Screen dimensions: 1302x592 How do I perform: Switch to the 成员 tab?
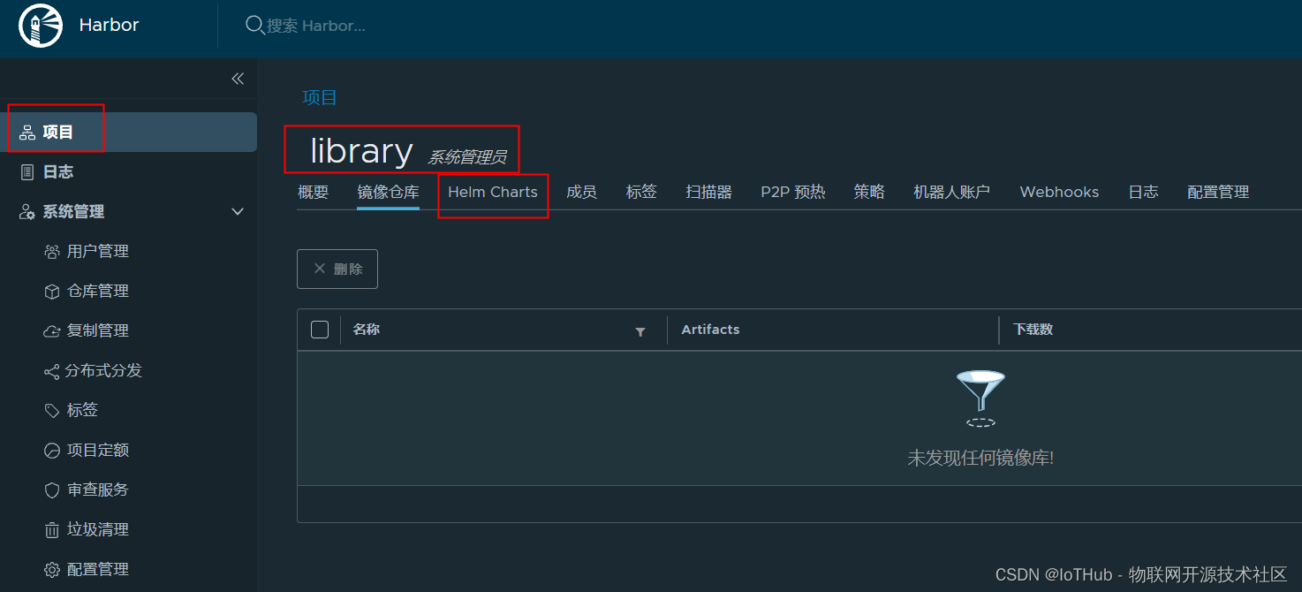[x=581, y=192]
